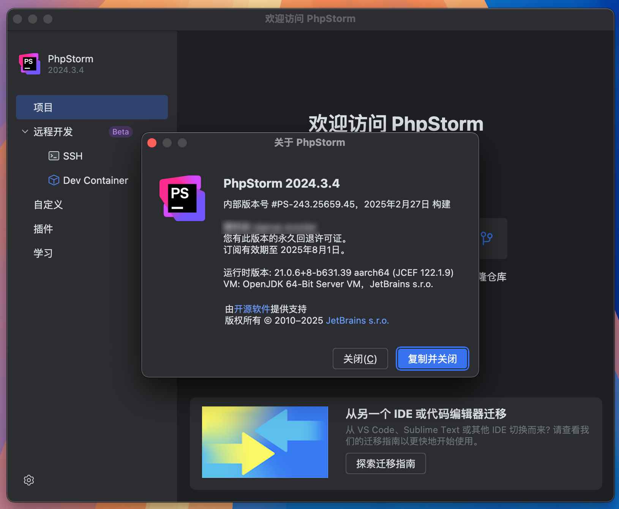The width and height of the screenshot is (619, 509).
Task: Click the 订阅有效期至 2025年8月1日 text
Action: tap(284, 250)
